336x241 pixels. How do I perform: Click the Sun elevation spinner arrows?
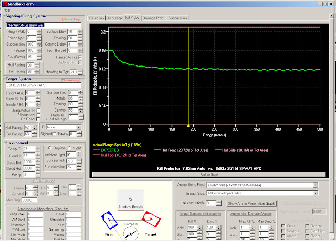point(79,167)
